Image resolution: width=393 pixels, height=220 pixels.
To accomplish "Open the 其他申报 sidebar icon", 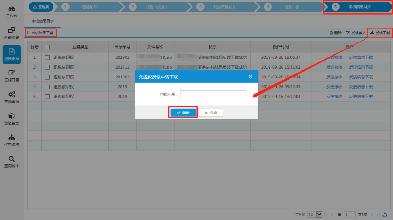I will click(x=12, y=98).
